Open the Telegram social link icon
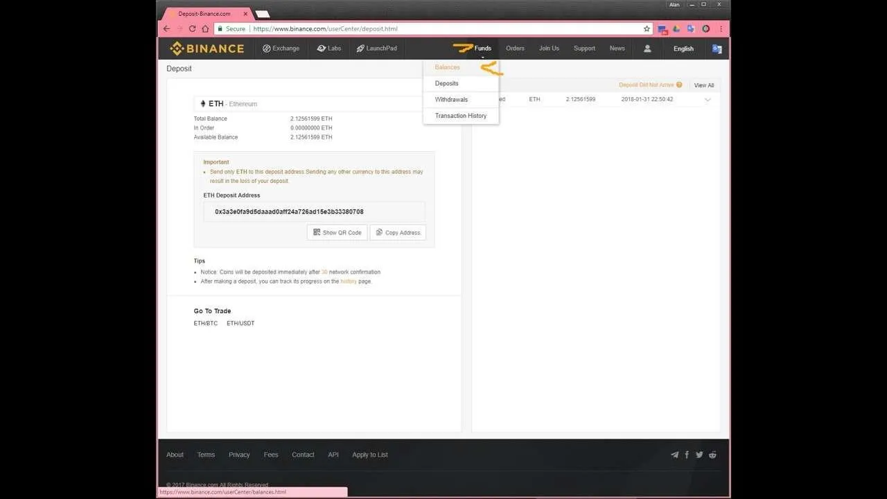The width and height of the screenshot is (887, 499). click(x=674, y=455)
